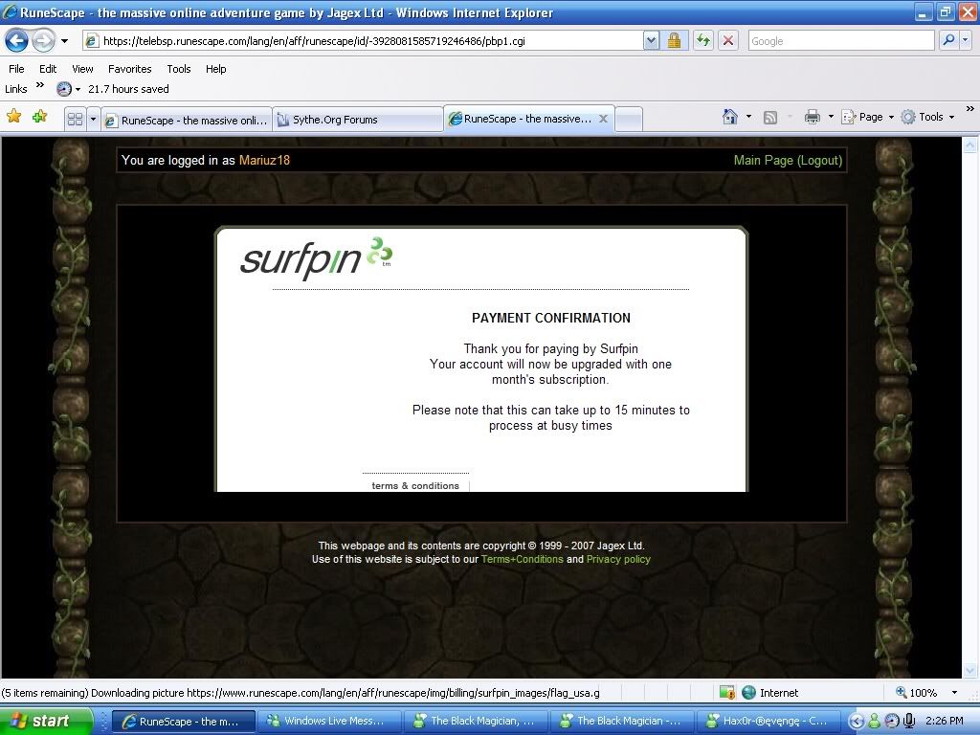Open the Tools menu in the menu bar
This screenshot has height=735, width=980.
pyautogui.click(x=179, y=69)
